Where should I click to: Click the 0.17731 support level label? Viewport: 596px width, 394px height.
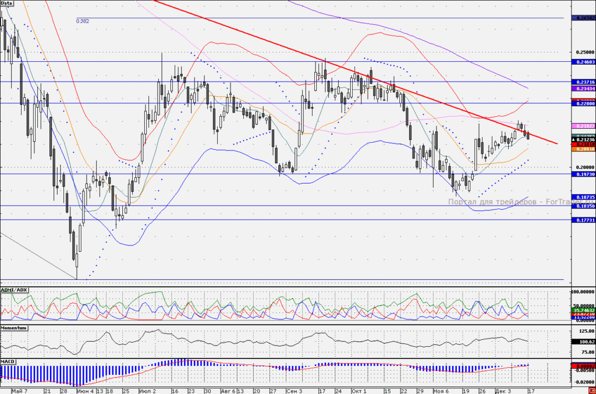click(x=583, y=220)
